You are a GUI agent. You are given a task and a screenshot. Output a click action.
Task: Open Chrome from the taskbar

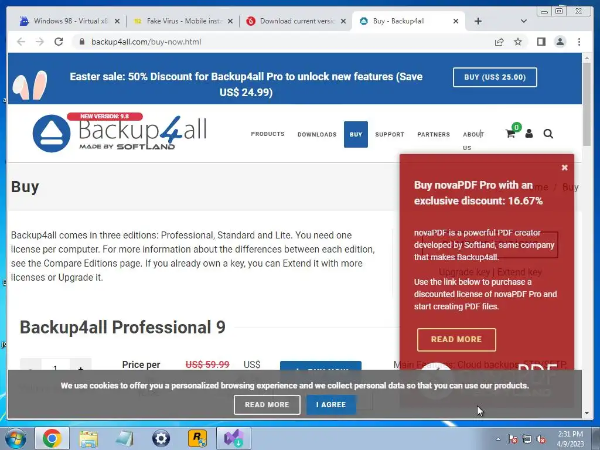[52, 438]
